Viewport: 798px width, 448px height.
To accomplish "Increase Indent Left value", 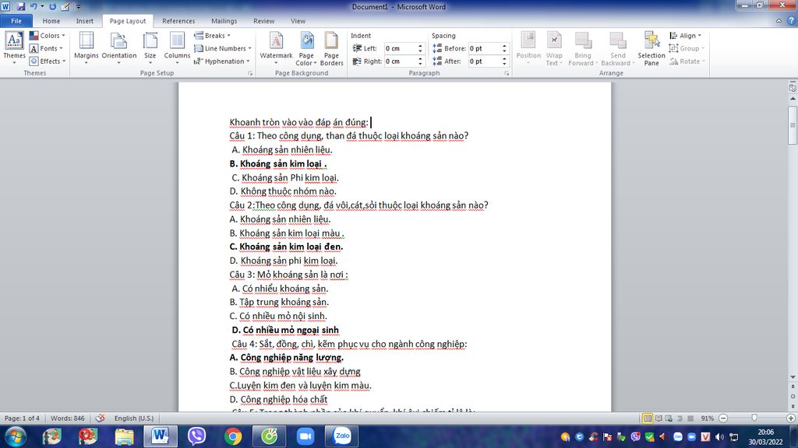I will coord(420,46).
